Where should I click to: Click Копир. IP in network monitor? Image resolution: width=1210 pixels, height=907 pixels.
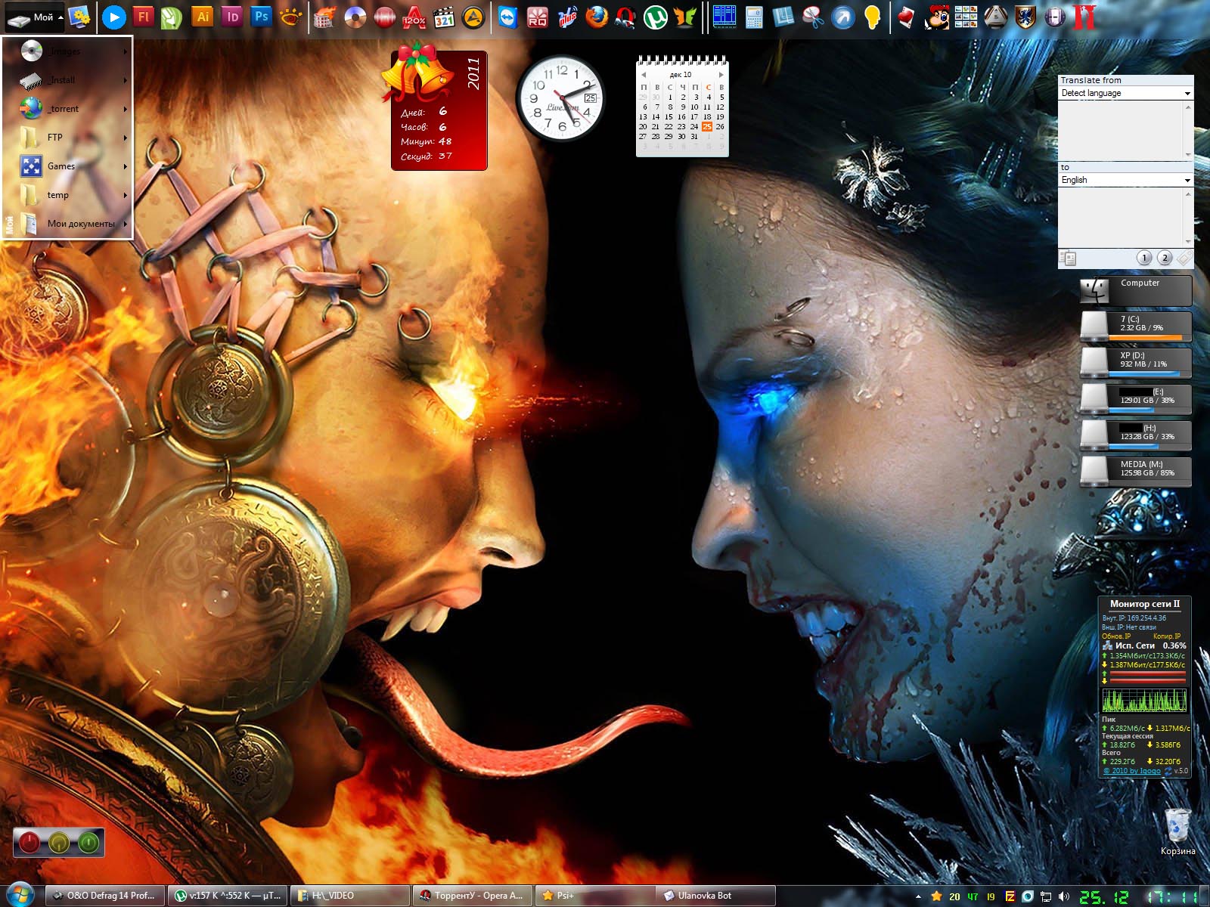1167,636
